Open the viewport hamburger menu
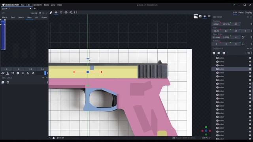The height and width of the screenshot is (142, 253). point(209,17)
